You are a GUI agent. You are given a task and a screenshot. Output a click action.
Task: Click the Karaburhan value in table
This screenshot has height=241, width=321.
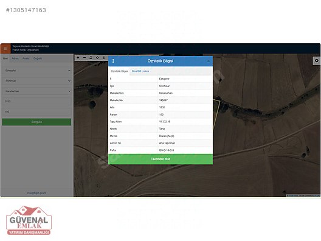(x=166, y=93)
